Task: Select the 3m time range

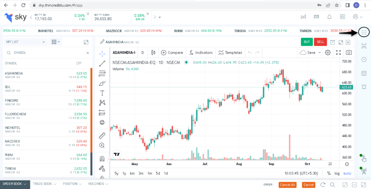Action: tap(141, 173)
